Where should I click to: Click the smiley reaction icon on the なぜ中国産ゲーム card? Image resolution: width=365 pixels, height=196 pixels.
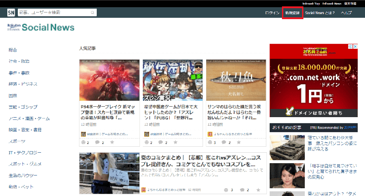pyautogui.click(x=146, y=142)
